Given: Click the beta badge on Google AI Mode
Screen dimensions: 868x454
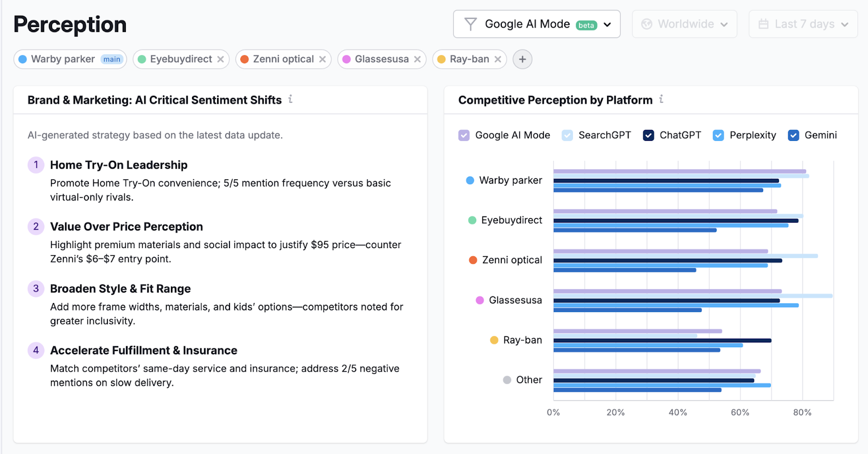Looking at the screenshot, I should pyautogui.click(x=586, y=24).
